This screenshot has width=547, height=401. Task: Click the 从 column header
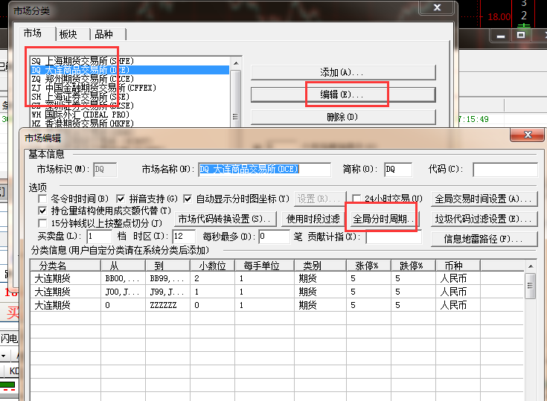click(x=123, y=266)
